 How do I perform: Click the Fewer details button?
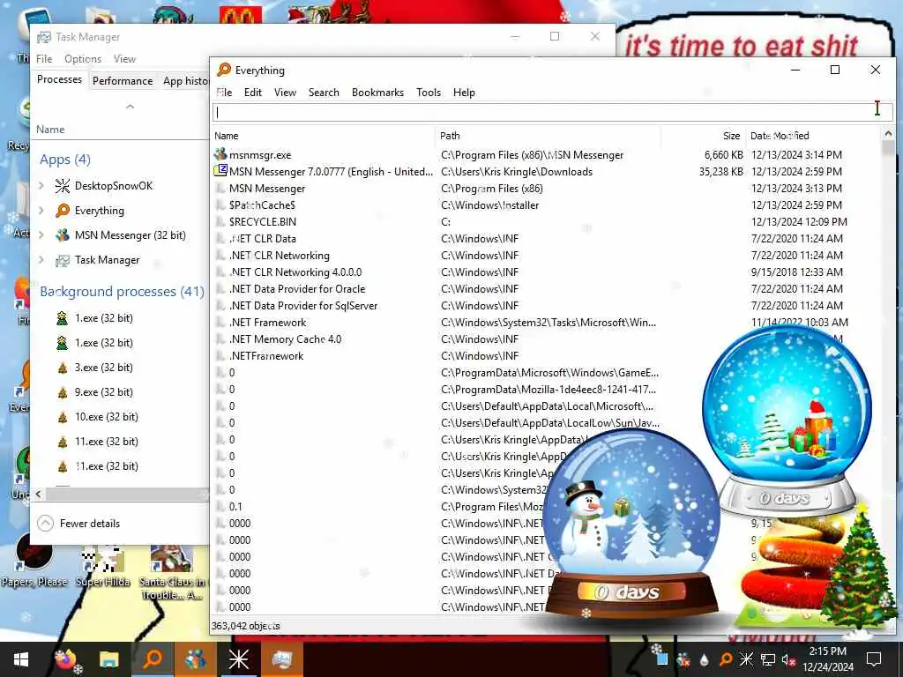pos(78,524)
